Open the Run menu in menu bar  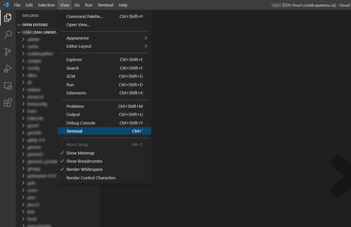pyautogui.click(x=88, y=5)
